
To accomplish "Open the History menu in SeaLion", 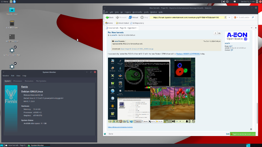I will 128,12.
